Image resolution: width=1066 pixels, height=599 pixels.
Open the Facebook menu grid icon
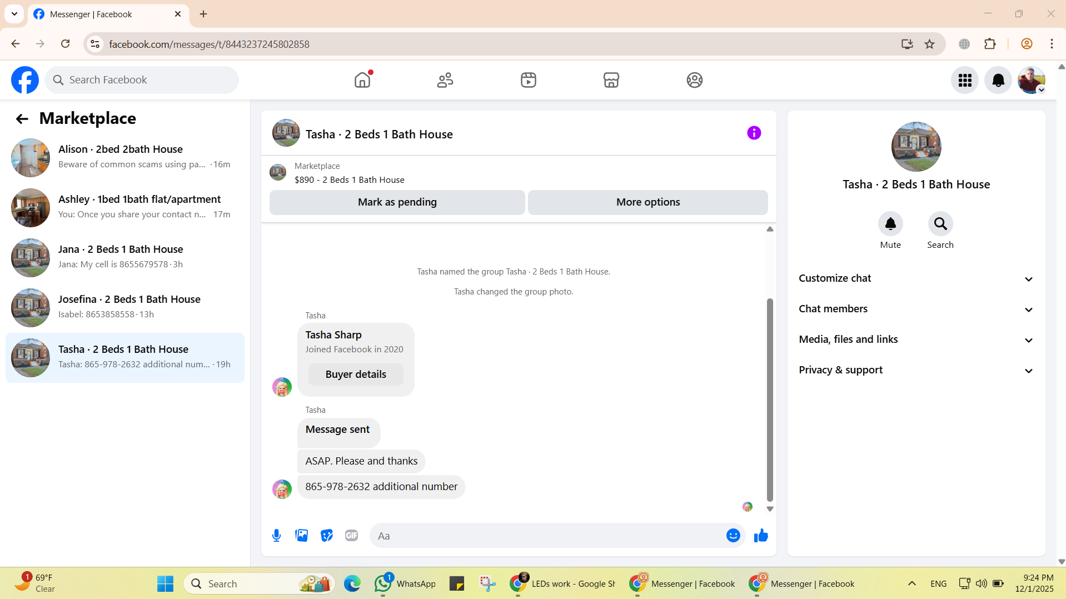click(x=965, y=81)
